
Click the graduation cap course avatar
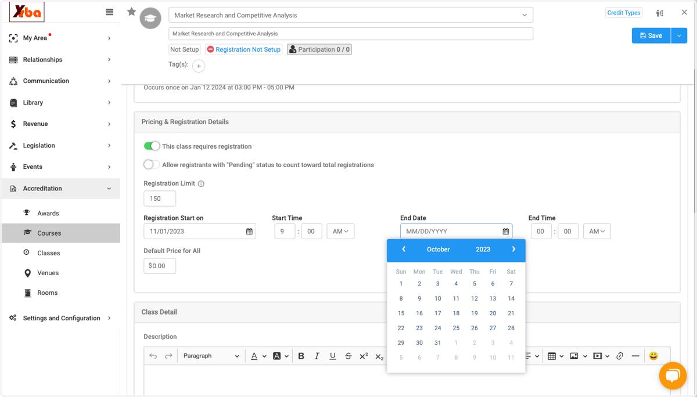click(150, 19)
